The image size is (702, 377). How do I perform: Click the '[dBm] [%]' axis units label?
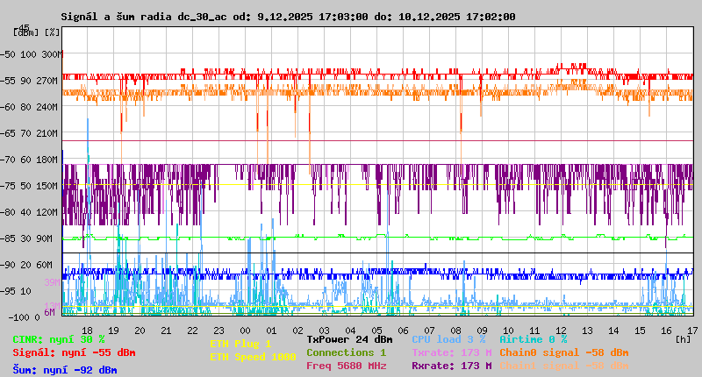coord(35,32)
